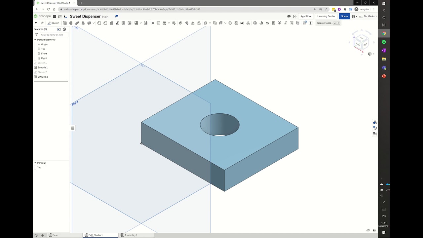Select the Rib tool
This screenshot has height=238, width=423.
point(117,23)
